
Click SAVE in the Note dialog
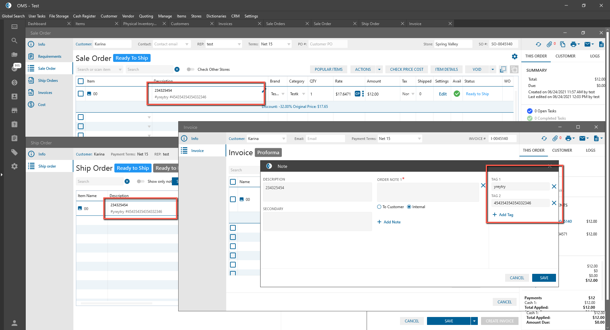tap(544, 278)
